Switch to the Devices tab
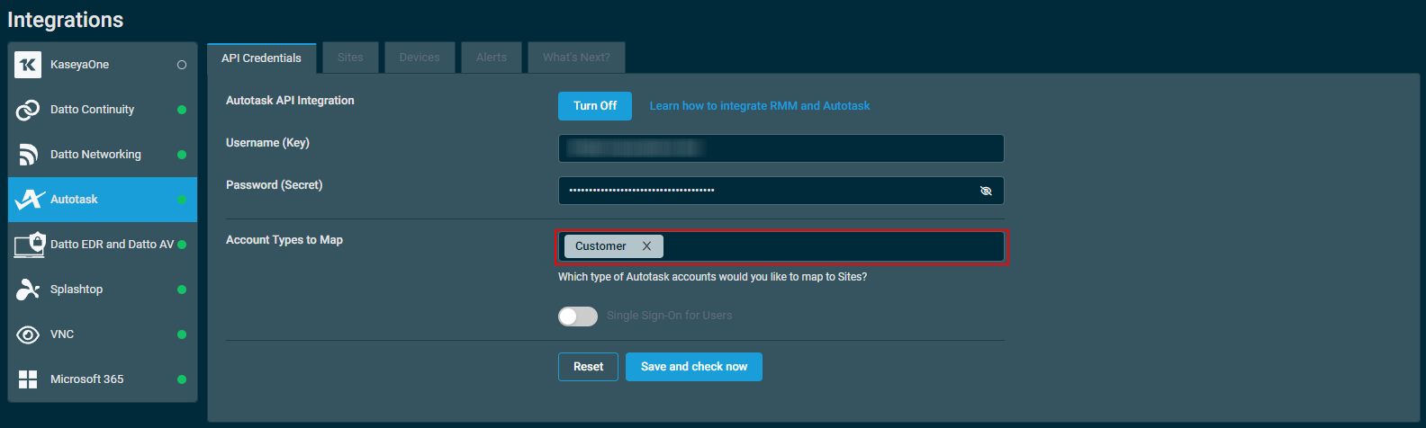1426x428 pixels. 420,58
